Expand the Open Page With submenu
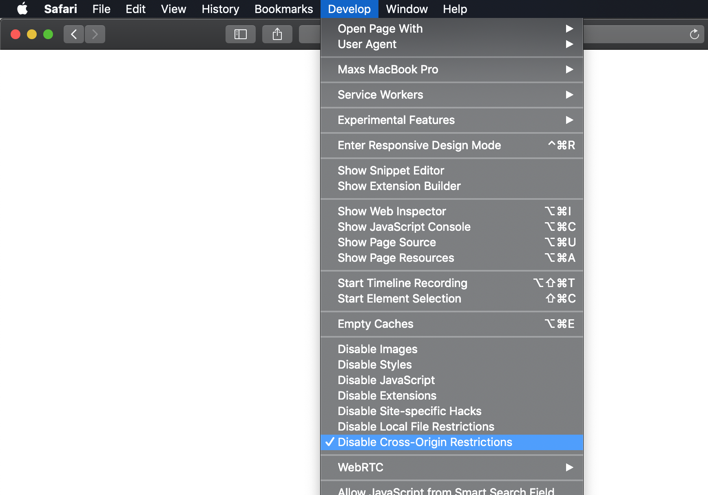Image resolution: width=708 pixels, height=495 pixels. (x=452, y=29)
